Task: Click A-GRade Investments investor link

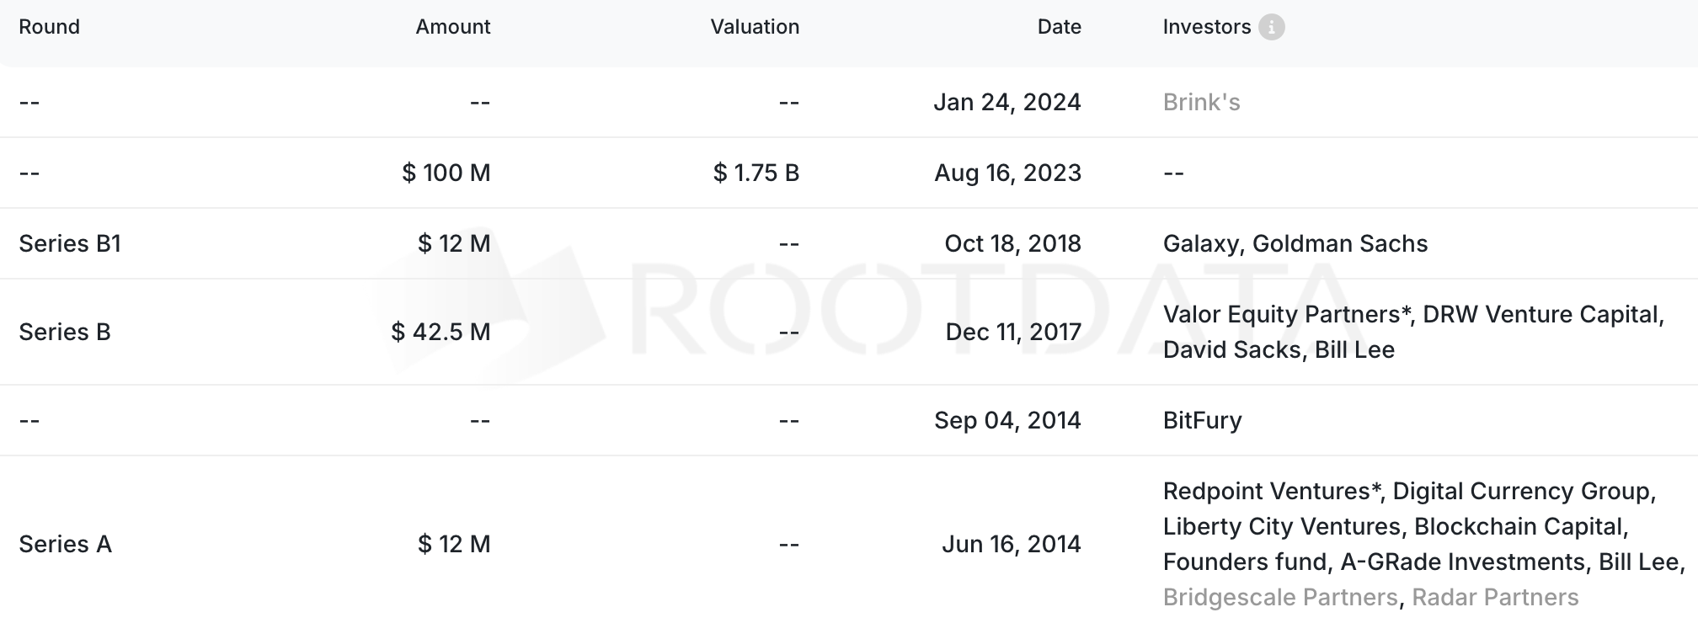Action: tap(1462, 562)
